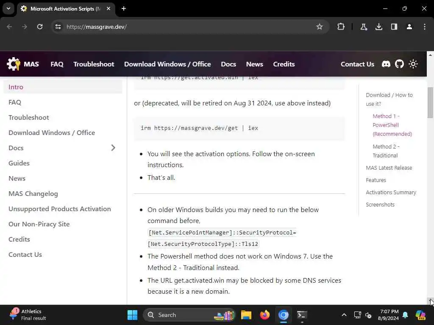This screenshot has height=325, width=434.
Task: Open the browser extensions puzzle icon
Action: 341,27
